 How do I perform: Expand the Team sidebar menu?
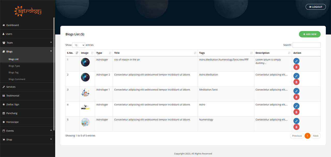pos(27,43)
